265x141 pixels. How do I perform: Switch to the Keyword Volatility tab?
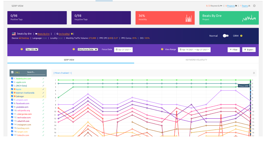[x=196, y=60]
